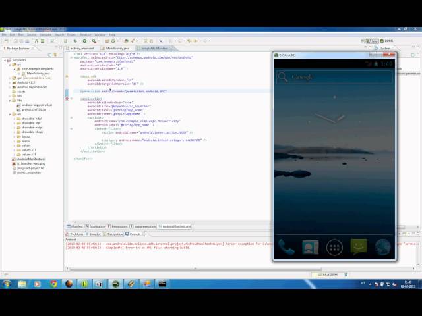Click the taskbar clock
This screenshot has height=316, width=422.
[408, 284]
